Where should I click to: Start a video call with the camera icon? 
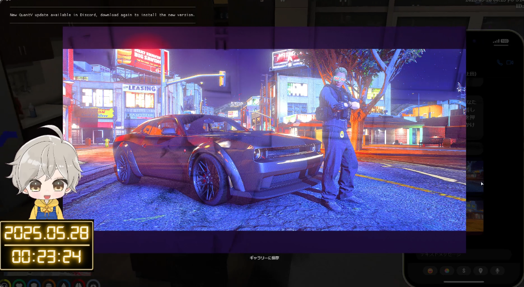tap(510, 62)
